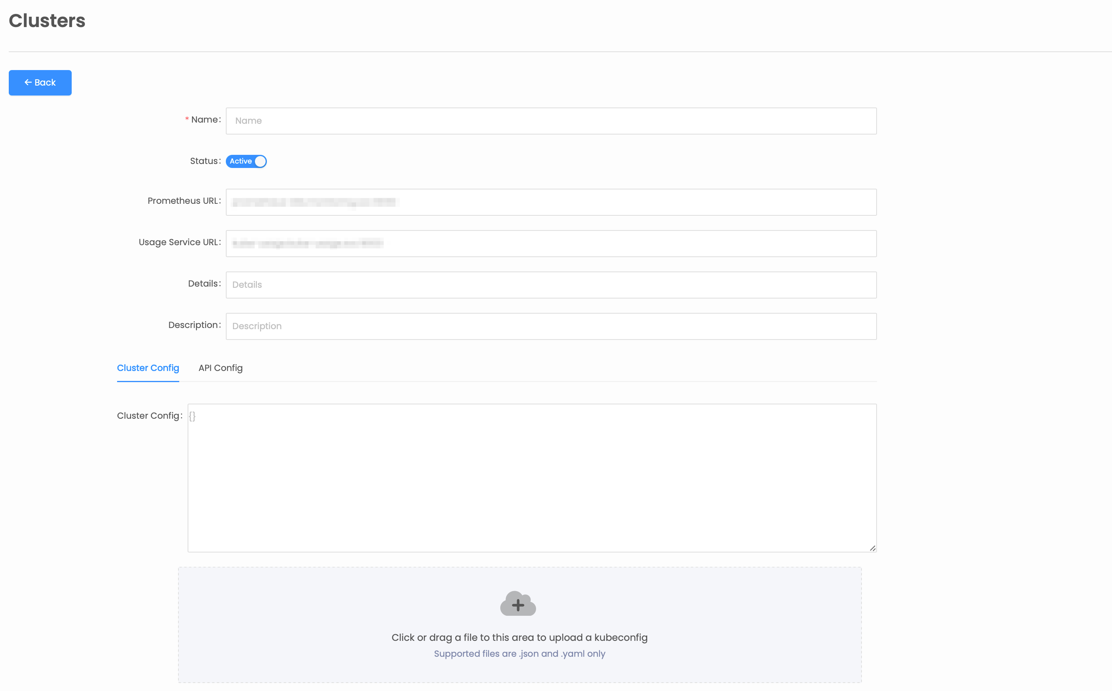Click the Back button text
The height and width of the screenshot is (691, 1112).
coord(45,83)
